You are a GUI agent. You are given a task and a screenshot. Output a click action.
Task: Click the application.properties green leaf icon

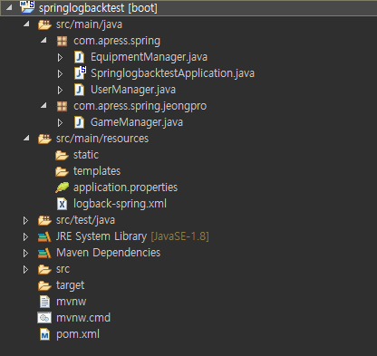click(x=62, y=188)
